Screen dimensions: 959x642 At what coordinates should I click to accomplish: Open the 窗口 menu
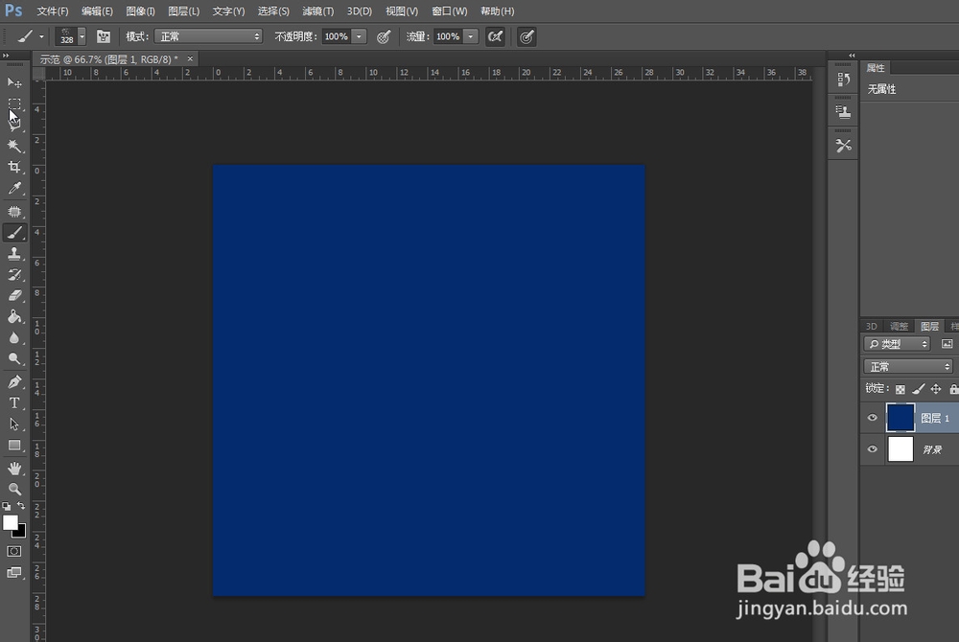tap(448, 11)
